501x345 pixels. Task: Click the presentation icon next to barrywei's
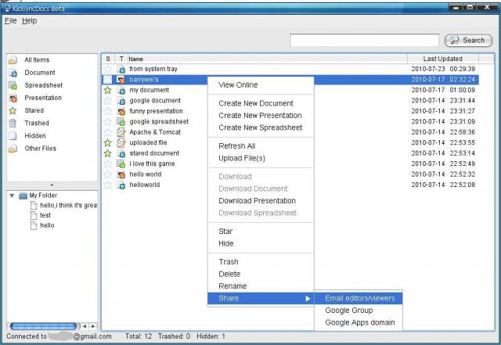pos(121,80)
